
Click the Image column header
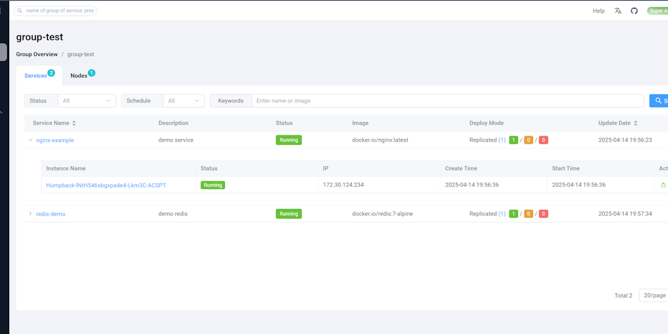(x=360, y=123)
